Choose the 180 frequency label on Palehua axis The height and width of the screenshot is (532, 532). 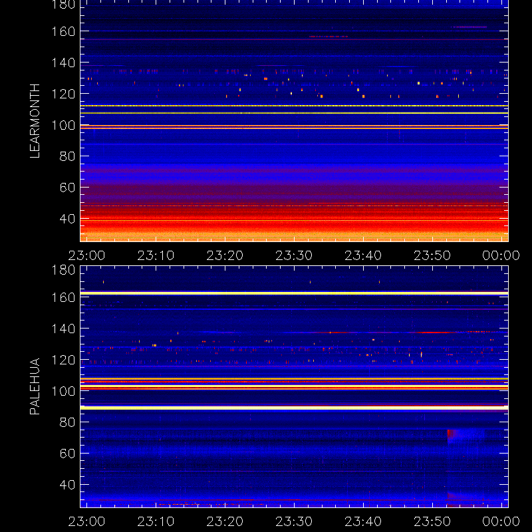(63, 270)
